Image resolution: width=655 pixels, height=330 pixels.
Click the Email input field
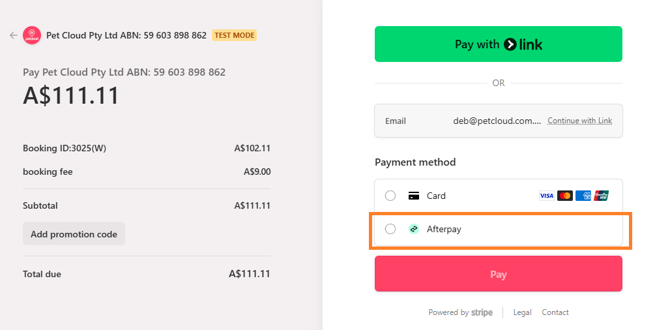pos(495,121)
